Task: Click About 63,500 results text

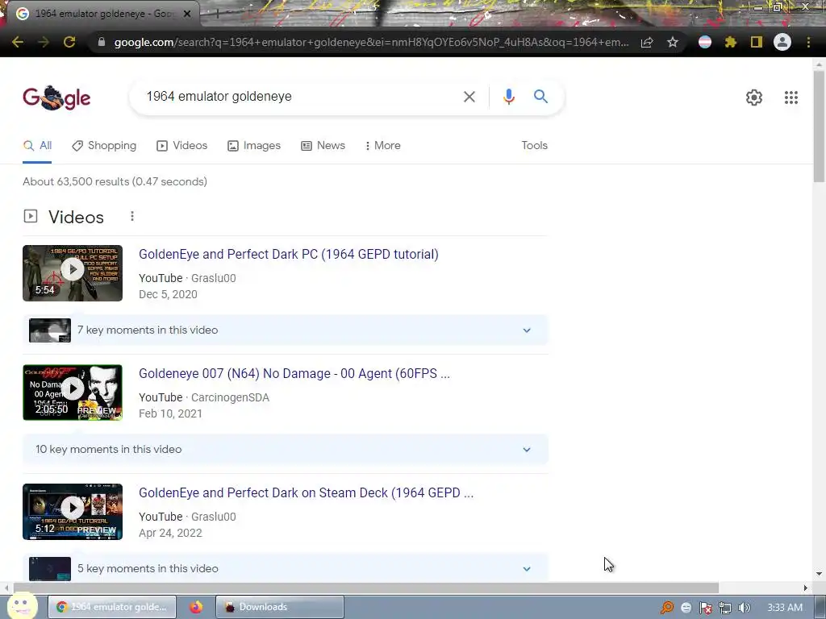Action: 115,181
